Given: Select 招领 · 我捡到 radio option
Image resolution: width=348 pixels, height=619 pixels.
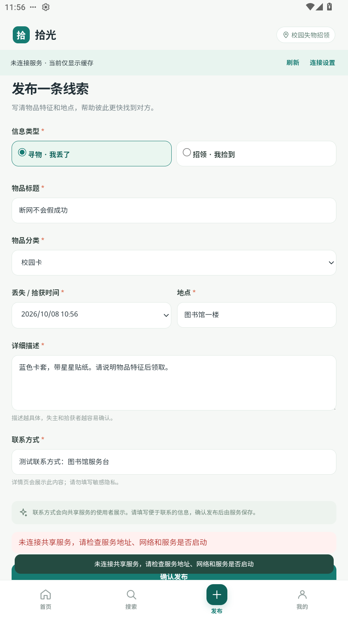Looking at the screenshot, I should coord(256,154).
